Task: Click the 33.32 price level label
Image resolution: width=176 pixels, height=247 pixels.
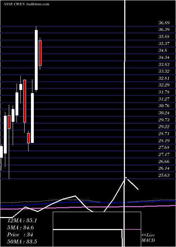Action: click(164, 71)
